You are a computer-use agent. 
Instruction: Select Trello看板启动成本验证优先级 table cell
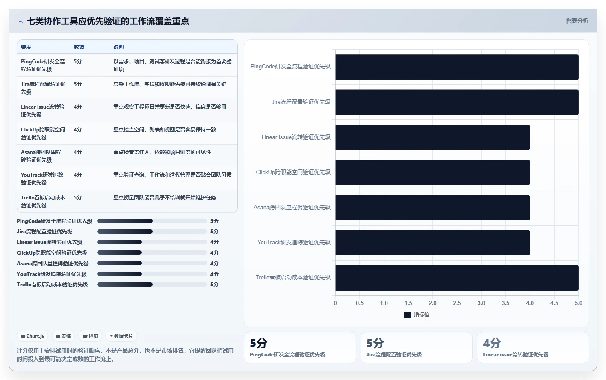43,202
